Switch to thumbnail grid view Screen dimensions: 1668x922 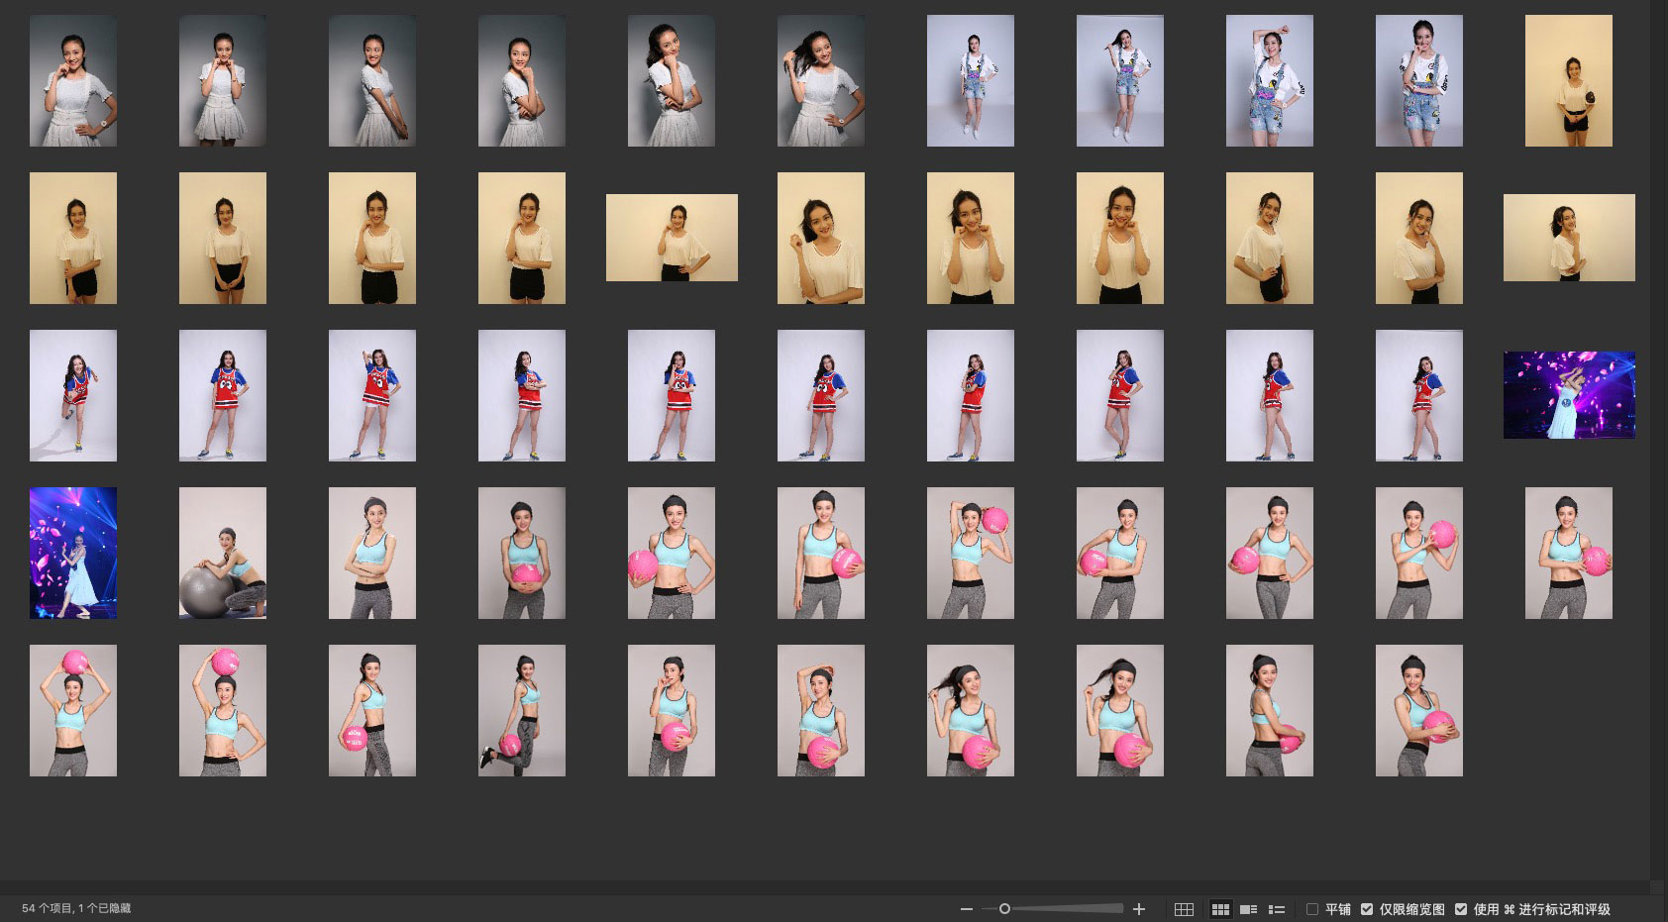click(1220, 909)
